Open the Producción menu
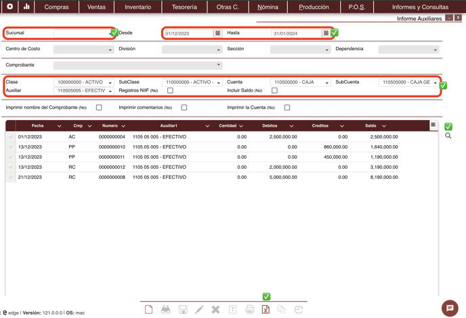Viewport: 466px width, 318px height. pos(314,7)
